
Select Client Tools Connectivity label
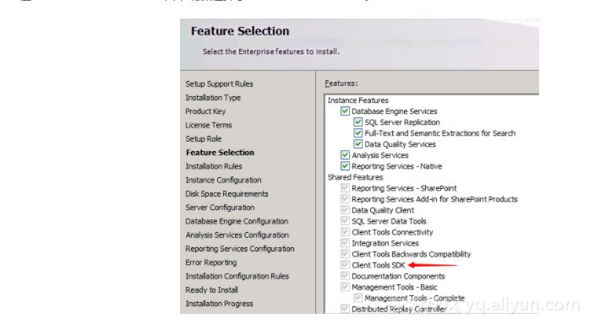(393, 232)
